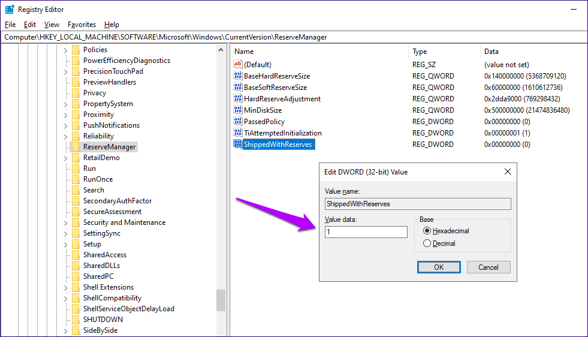This screenshot has height=337, width=588.
Task: Click the ReserveManager folder icon
Action: pos(76,147)
